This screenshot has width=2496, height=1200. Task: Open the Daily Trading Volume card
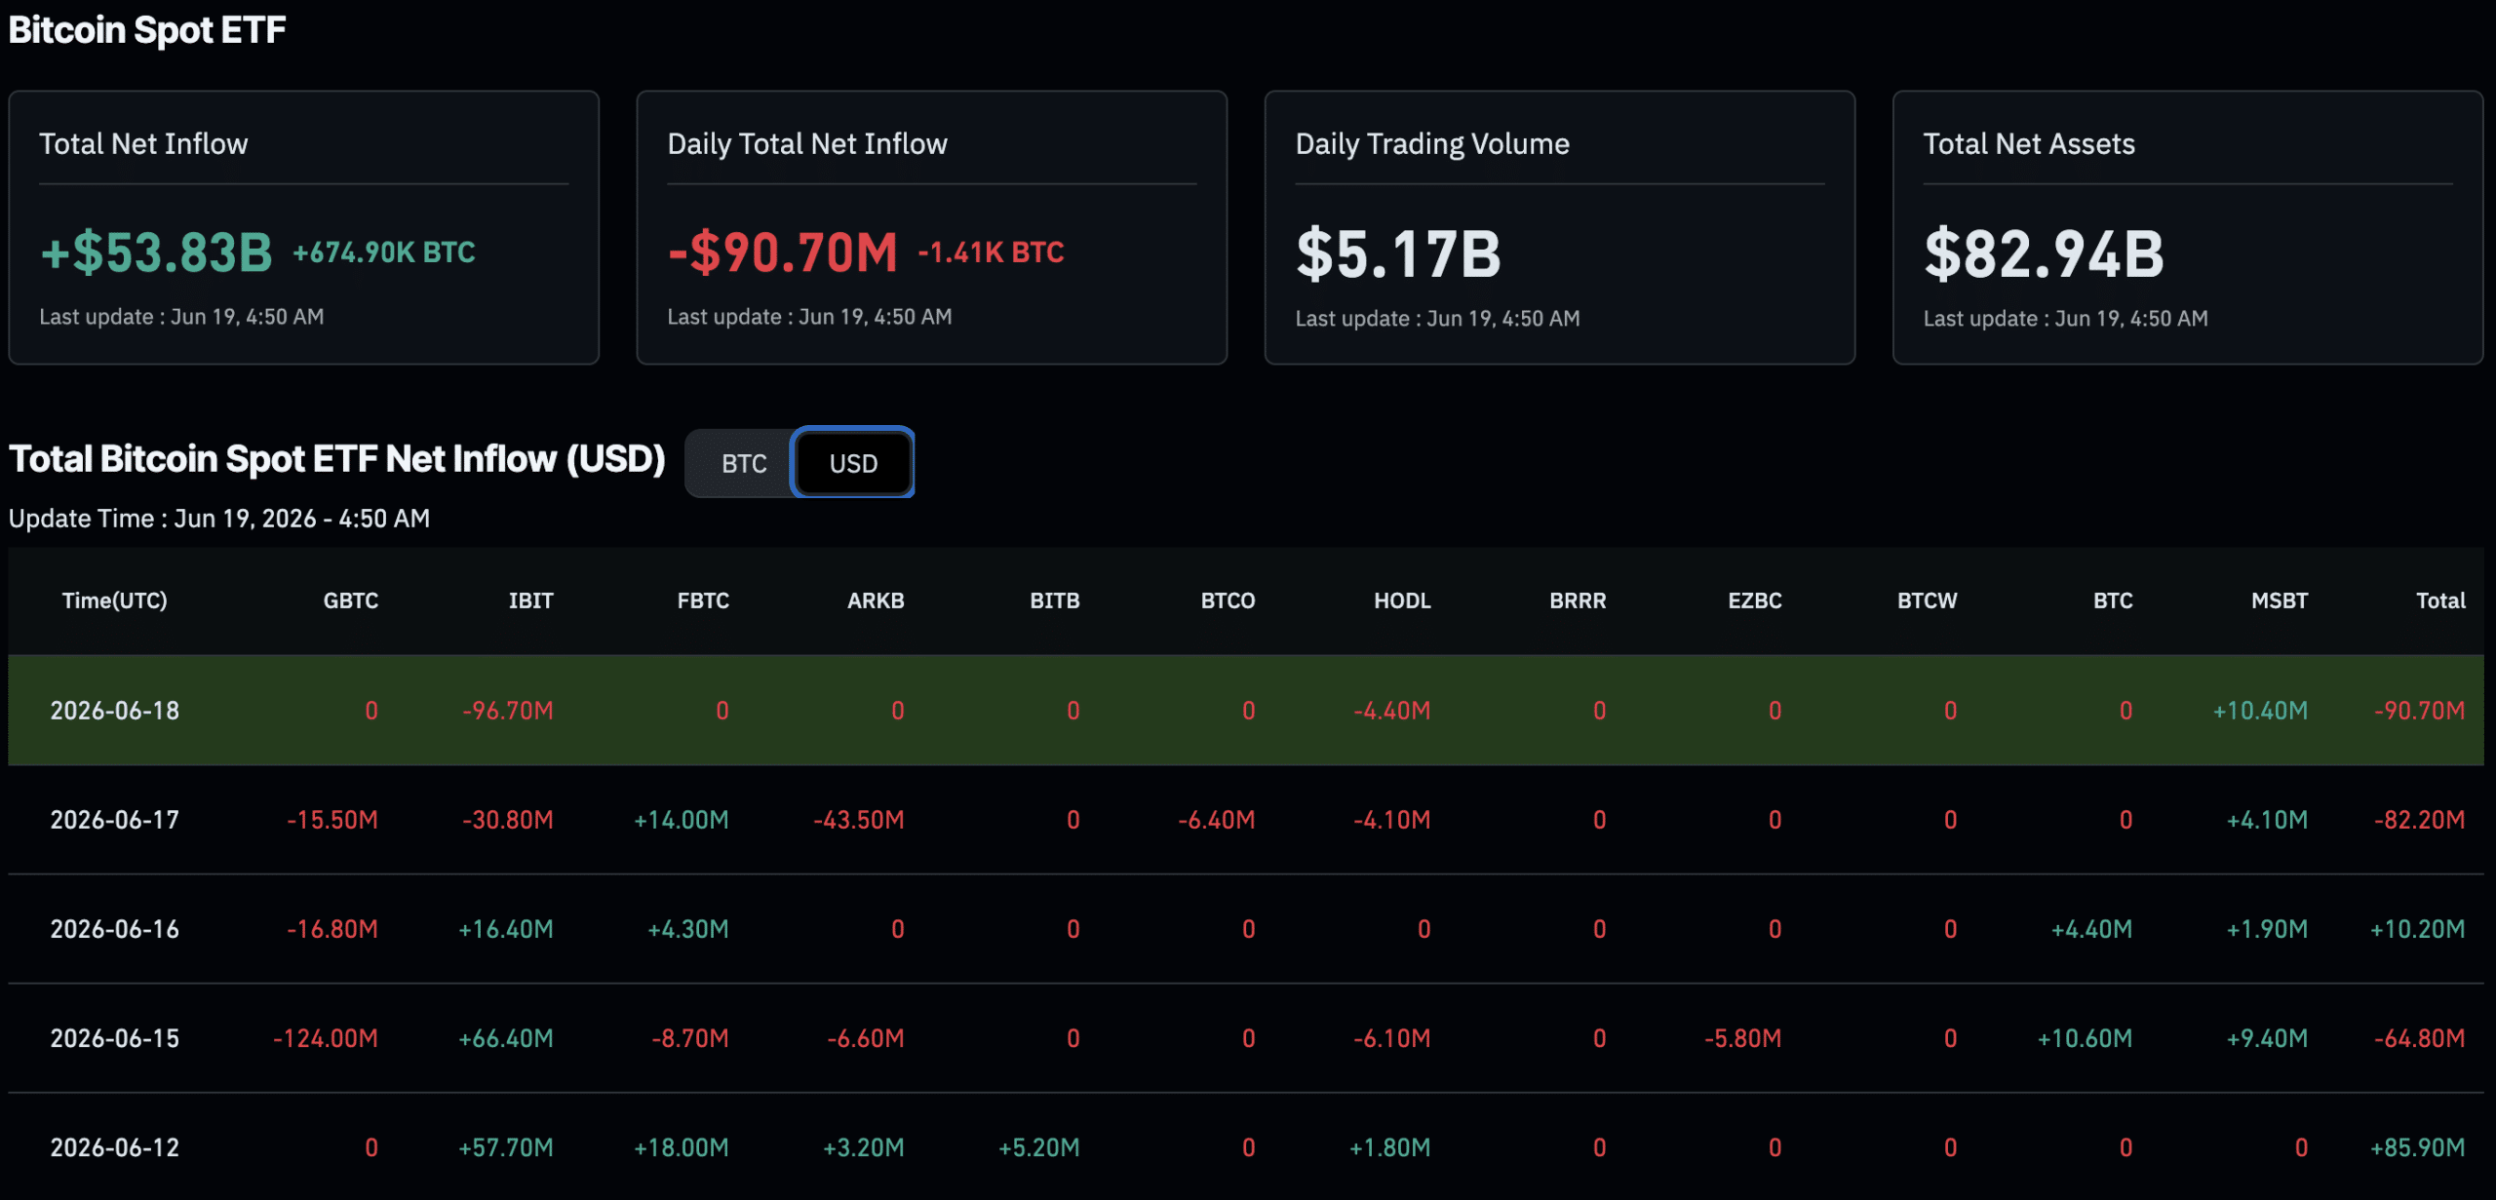tap(1560, 228)
